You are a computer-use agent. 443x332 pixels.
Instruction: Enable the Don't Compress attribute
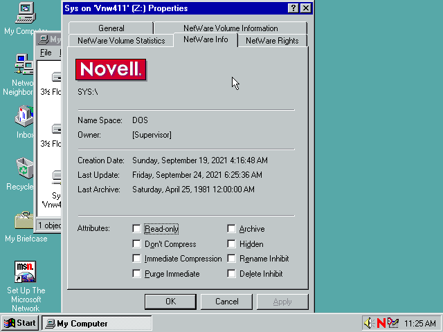136,244
